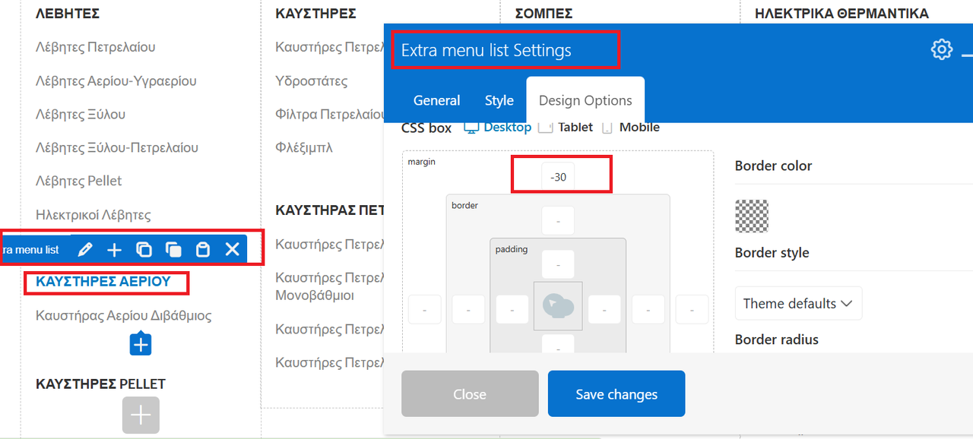Select the Design Options tab

[585, 100]
